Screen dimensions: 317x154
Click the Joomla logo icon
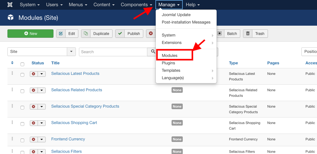(x=10, y=5)
